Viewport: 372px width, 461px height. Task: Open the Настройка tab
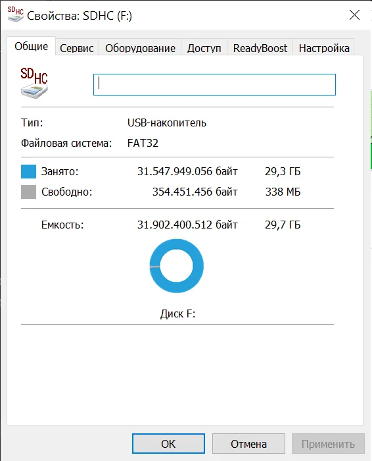click(x=324, y=48)
